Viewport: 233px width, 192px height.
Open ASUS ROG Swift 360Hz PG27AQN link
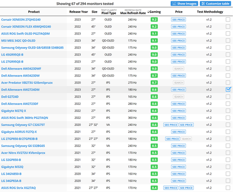tap(25, 118)
